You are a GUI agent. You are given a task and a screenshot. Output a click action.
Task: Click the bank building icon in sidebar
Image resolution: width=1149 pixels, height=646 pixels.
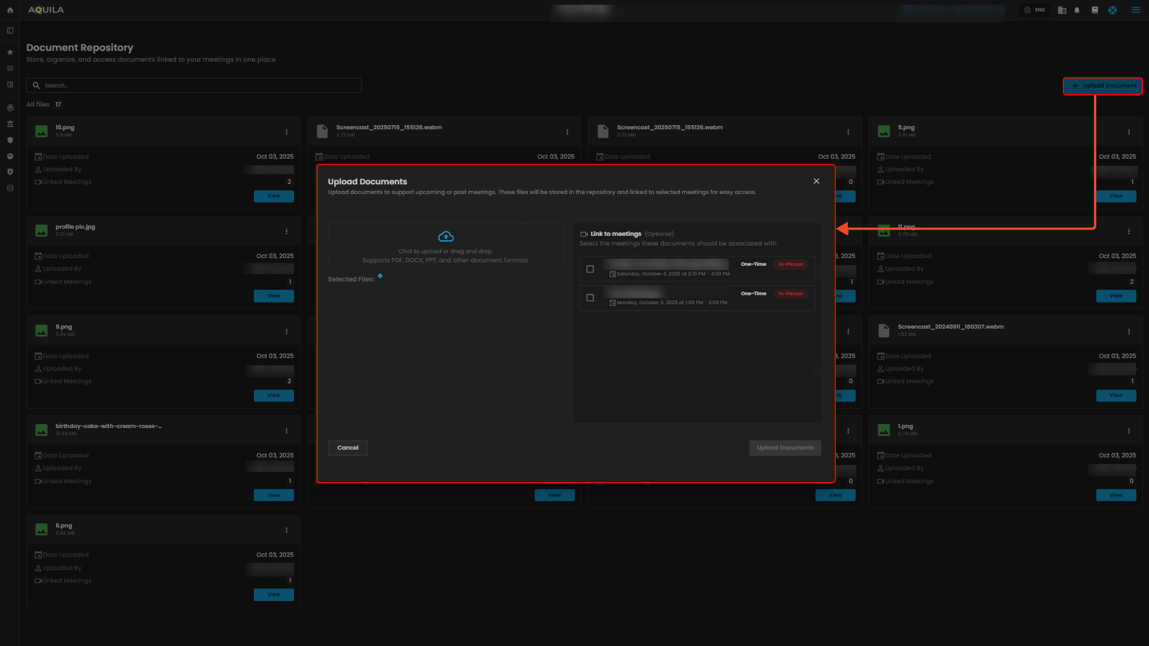click(x=10, y=124)
